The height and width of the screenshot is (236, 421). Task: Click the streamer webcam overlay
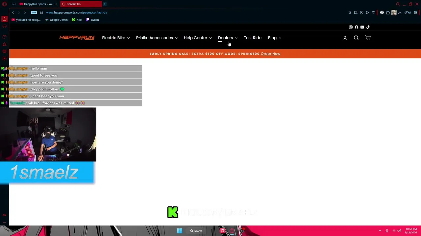point(48,135)
